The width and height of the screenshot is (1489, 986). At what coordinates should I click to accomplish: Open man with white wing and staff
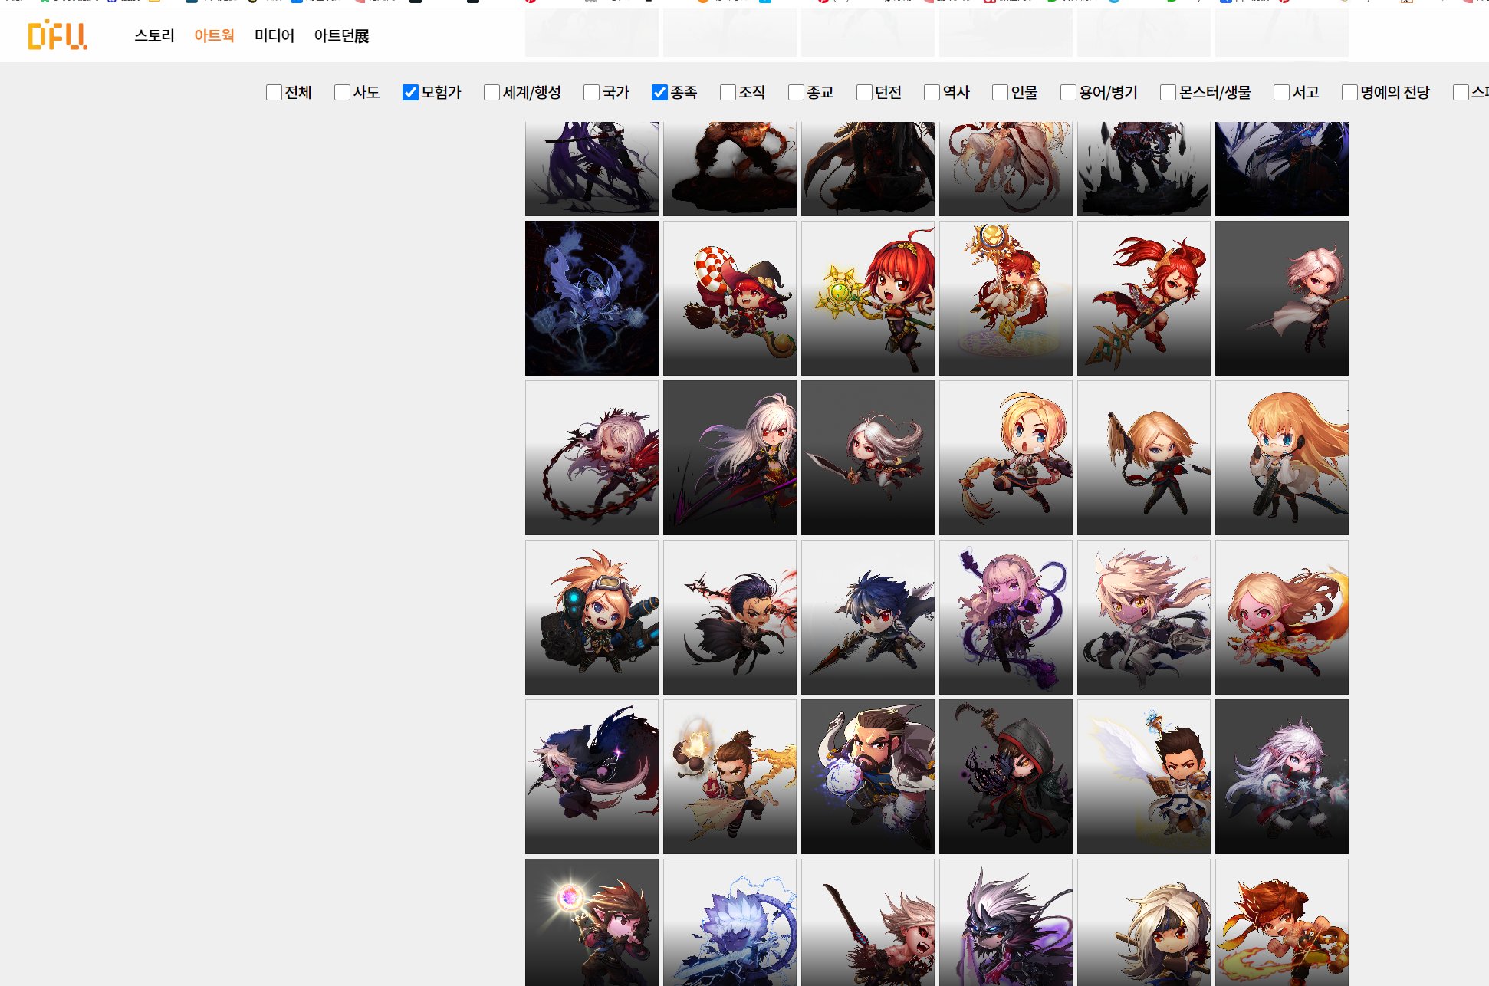(1144, 777)
